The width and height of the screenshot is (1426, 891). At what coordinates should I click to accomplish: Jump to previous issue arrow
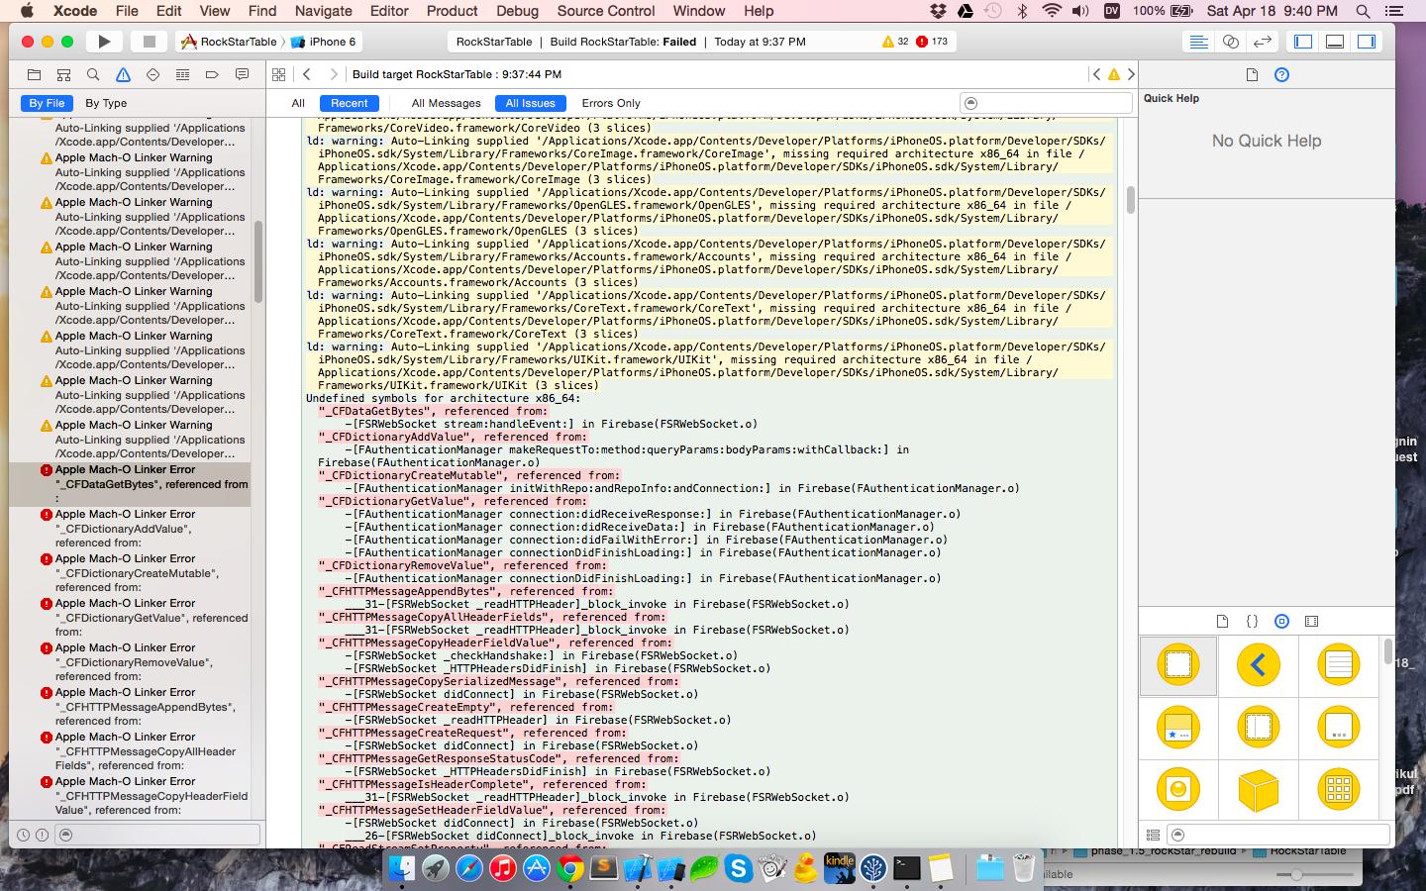click(1095, 74)
